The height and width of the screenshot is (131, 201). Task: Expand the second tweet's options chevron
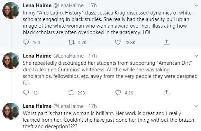pyautogui.click(x=196, y=56)
